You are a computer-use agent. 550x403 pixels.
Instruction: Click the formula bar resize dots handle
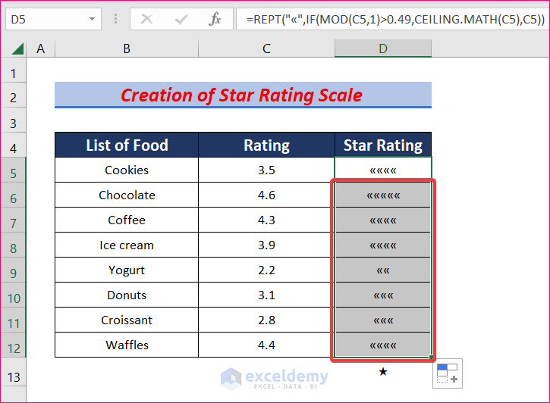115,19
